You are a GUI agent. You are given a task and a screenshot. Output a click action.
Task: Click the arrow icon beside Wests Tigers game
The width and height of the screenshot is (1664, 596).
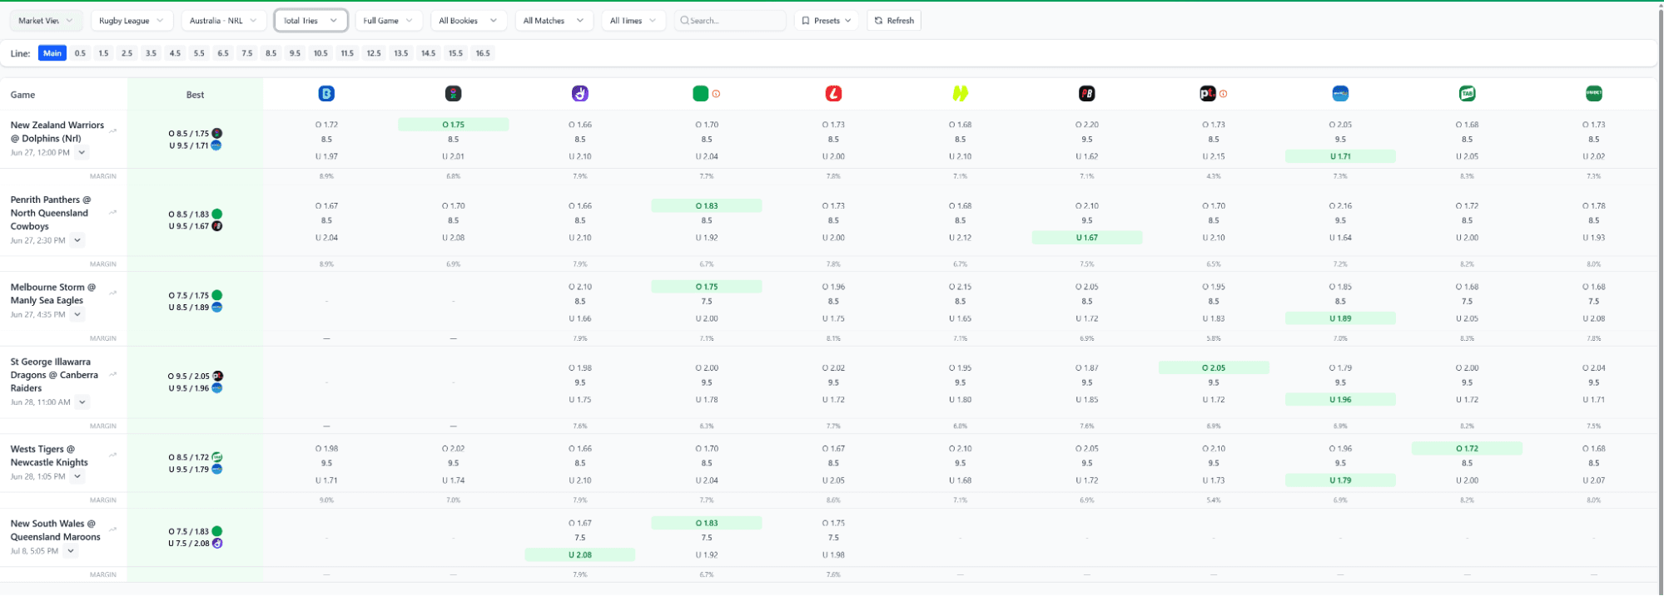(113, 455)
